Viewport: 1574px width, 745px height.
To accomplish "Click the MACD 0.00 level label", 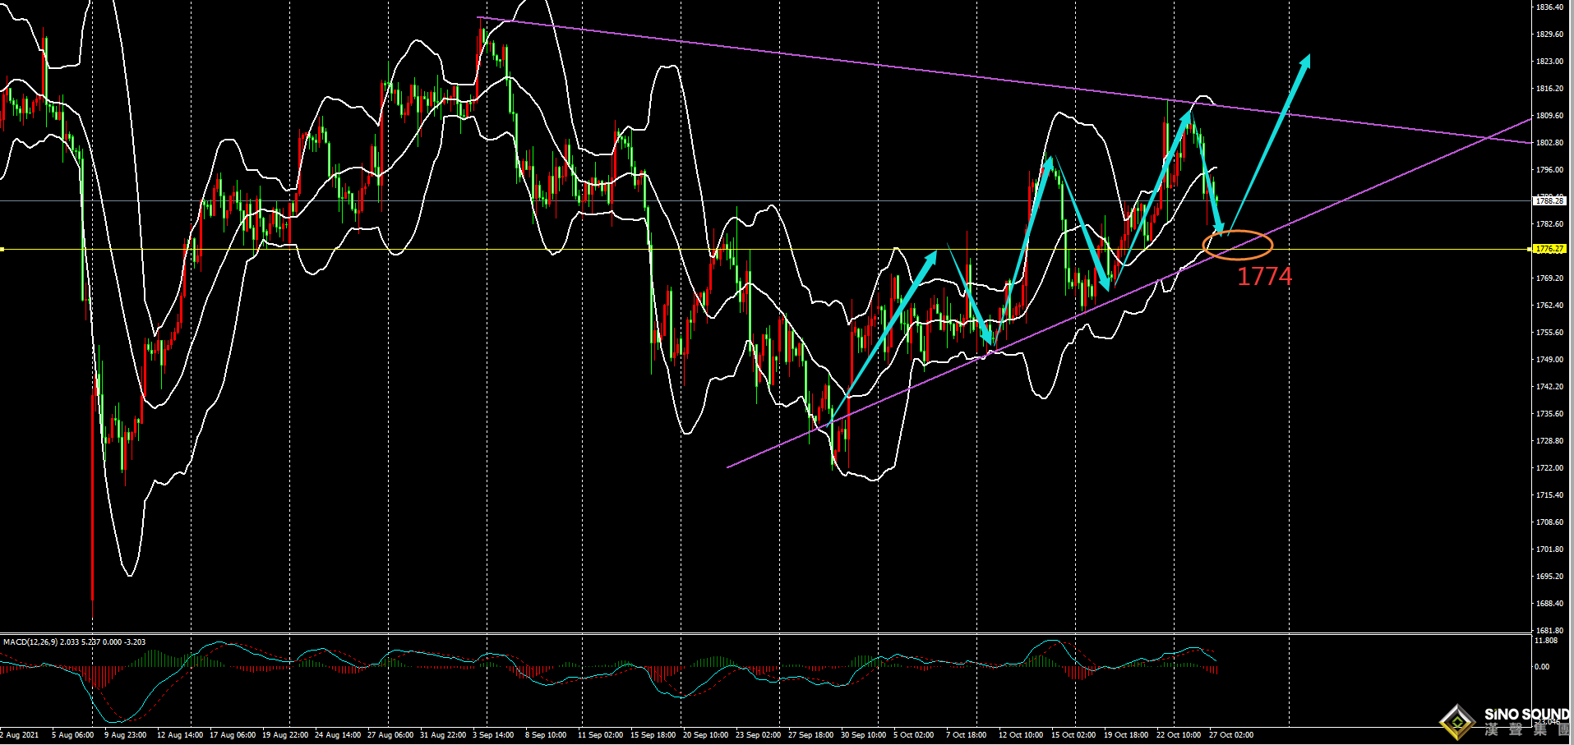I will click(x=1542, y=667).
